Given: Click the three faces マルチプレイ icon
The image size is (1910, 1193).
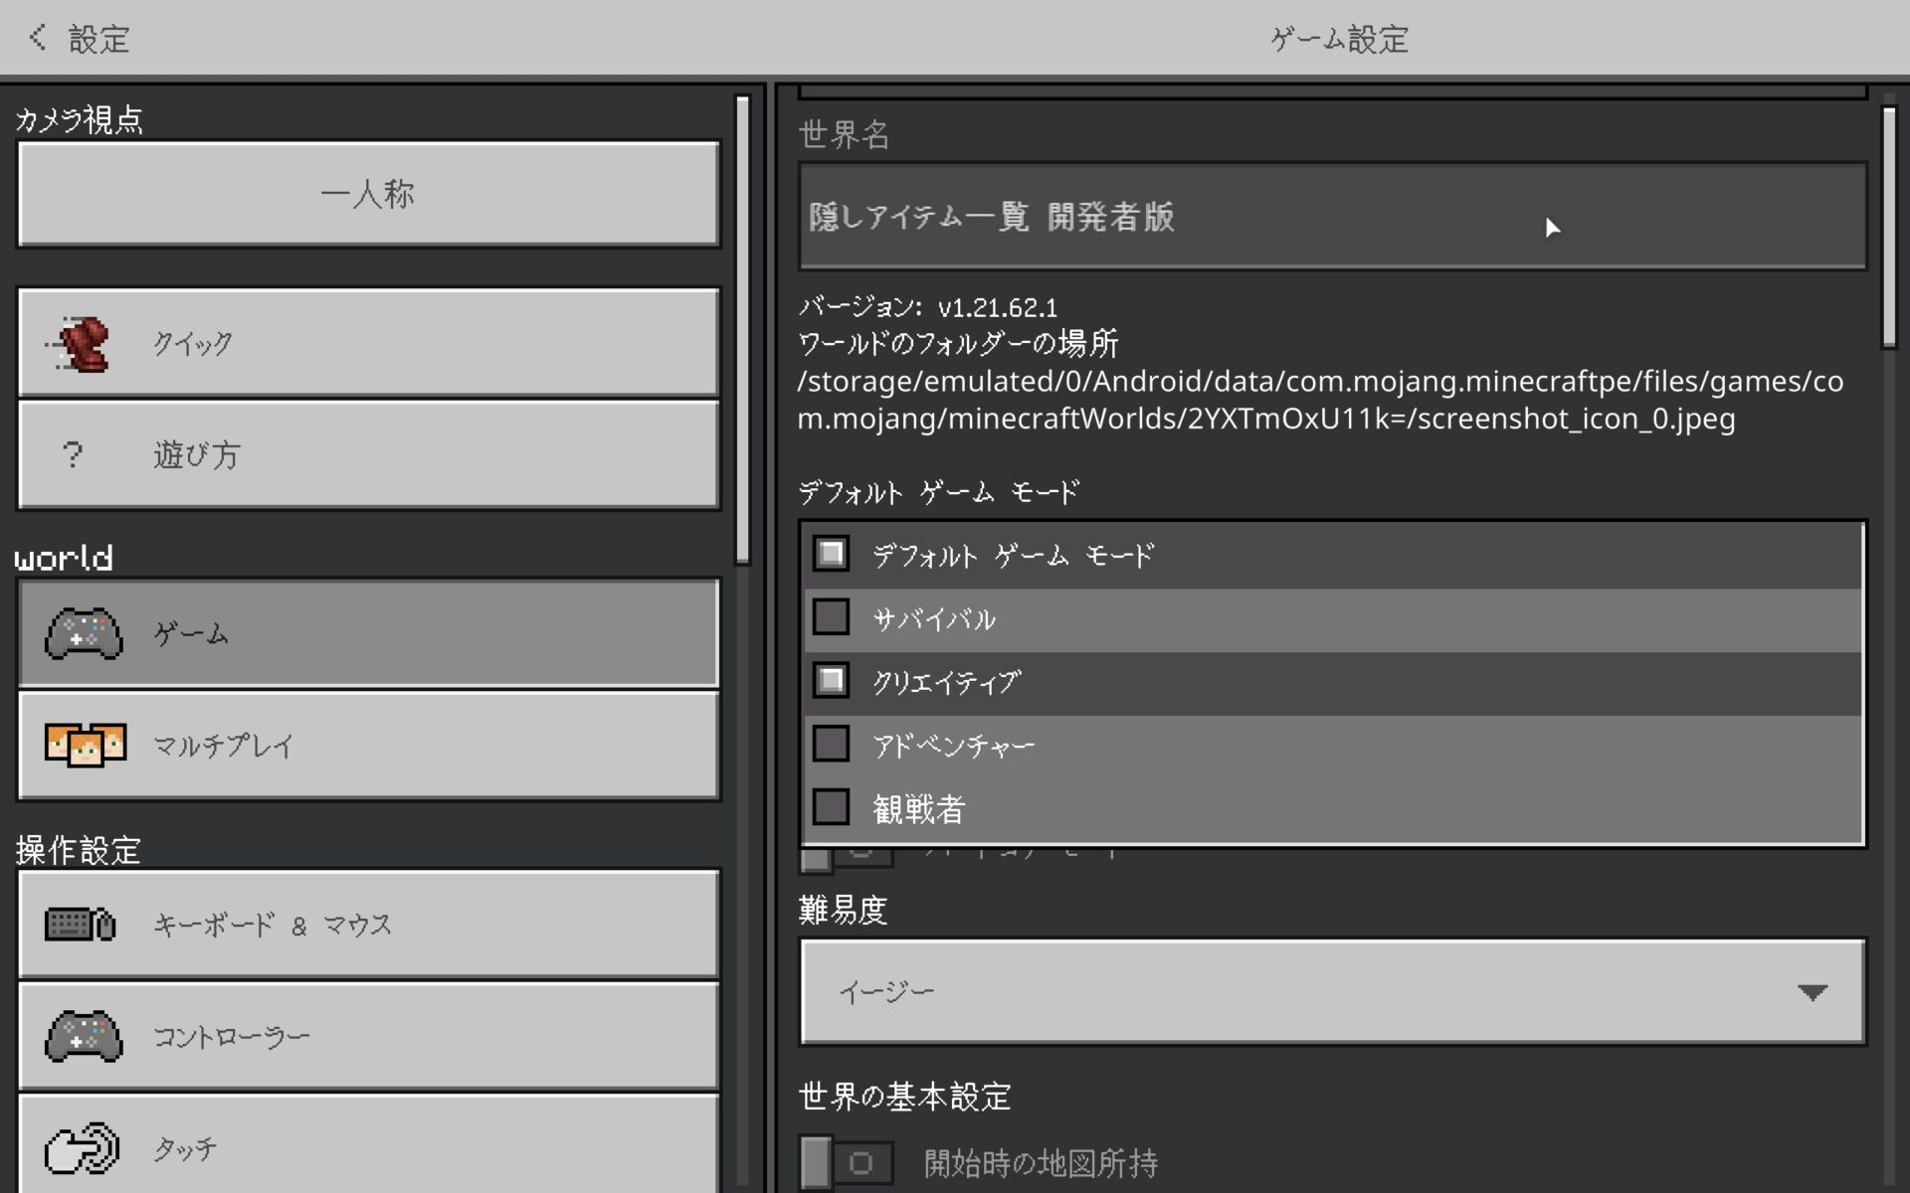Looking at the screenshot, I should [x=86, y=745].
